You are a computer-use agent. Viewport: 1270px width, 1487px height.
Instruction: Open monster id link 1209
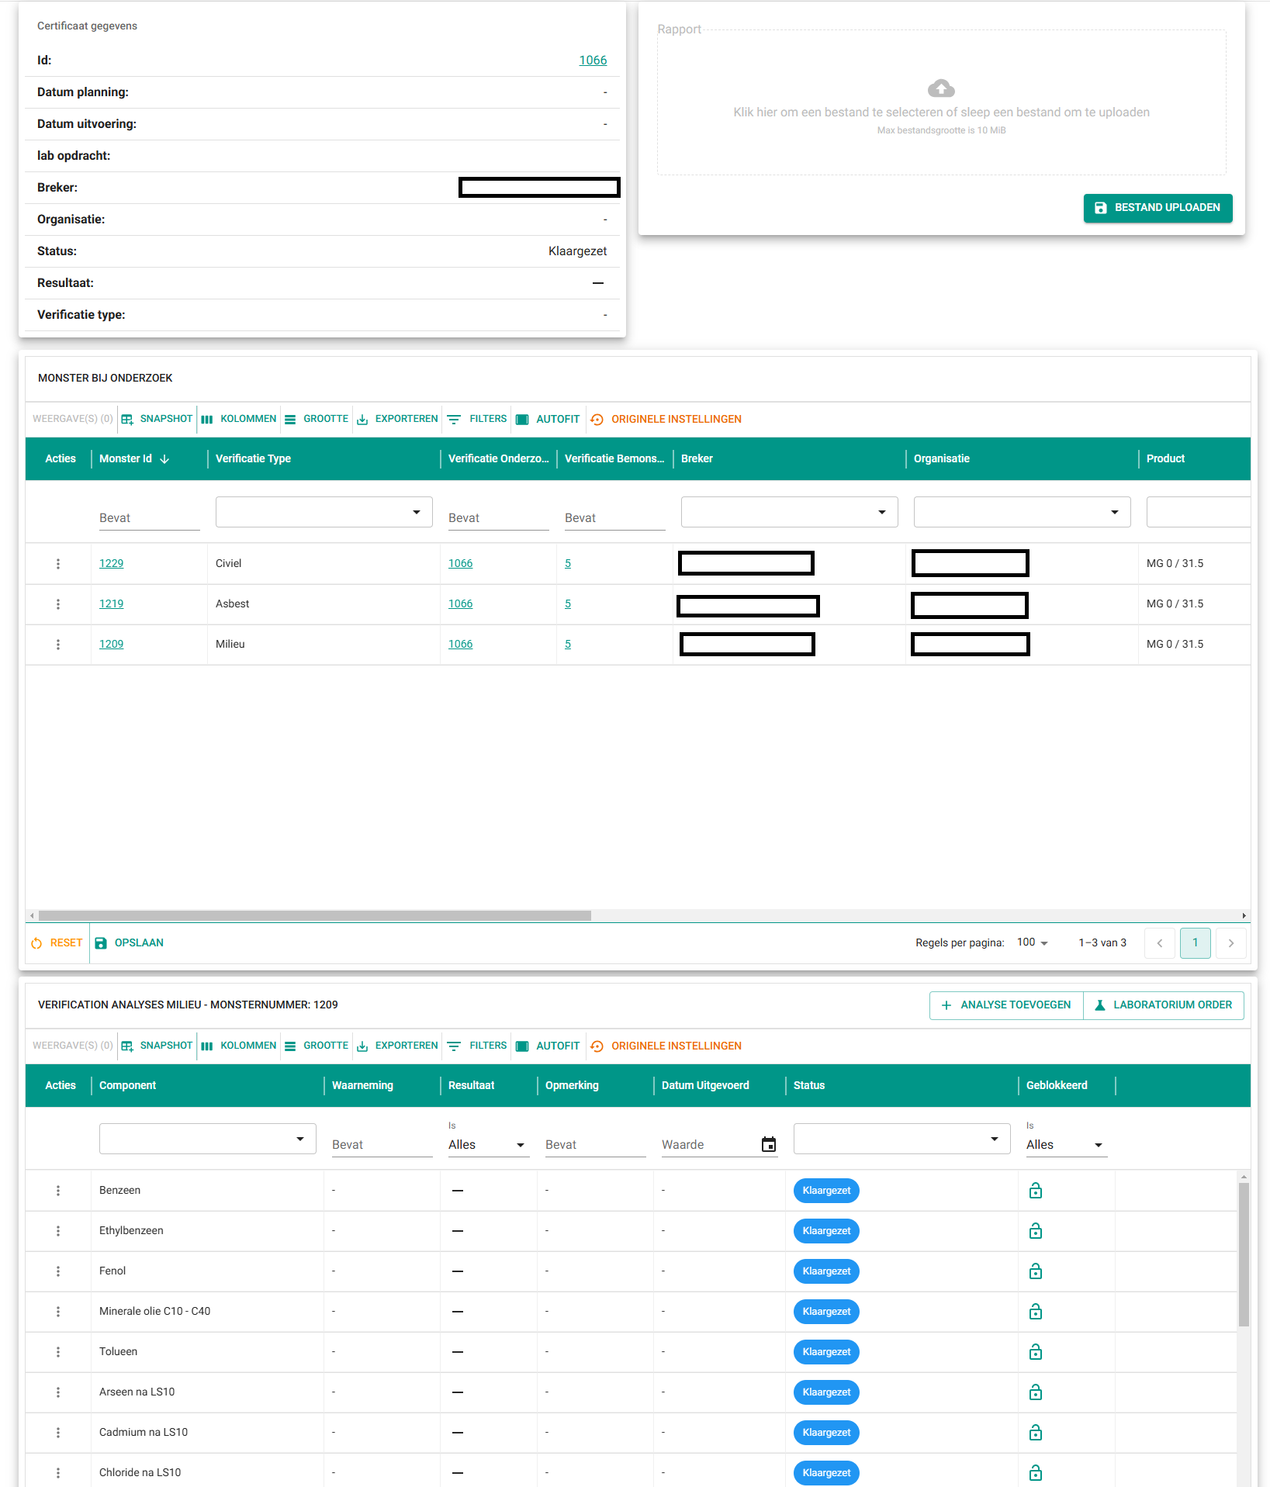pos(111,645)
